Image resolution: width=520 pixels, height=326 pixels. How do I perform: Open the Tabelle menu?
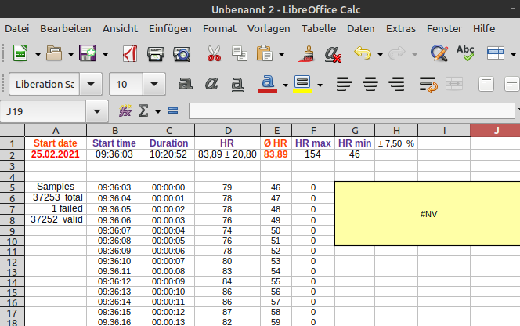click(x=319, y=29)
